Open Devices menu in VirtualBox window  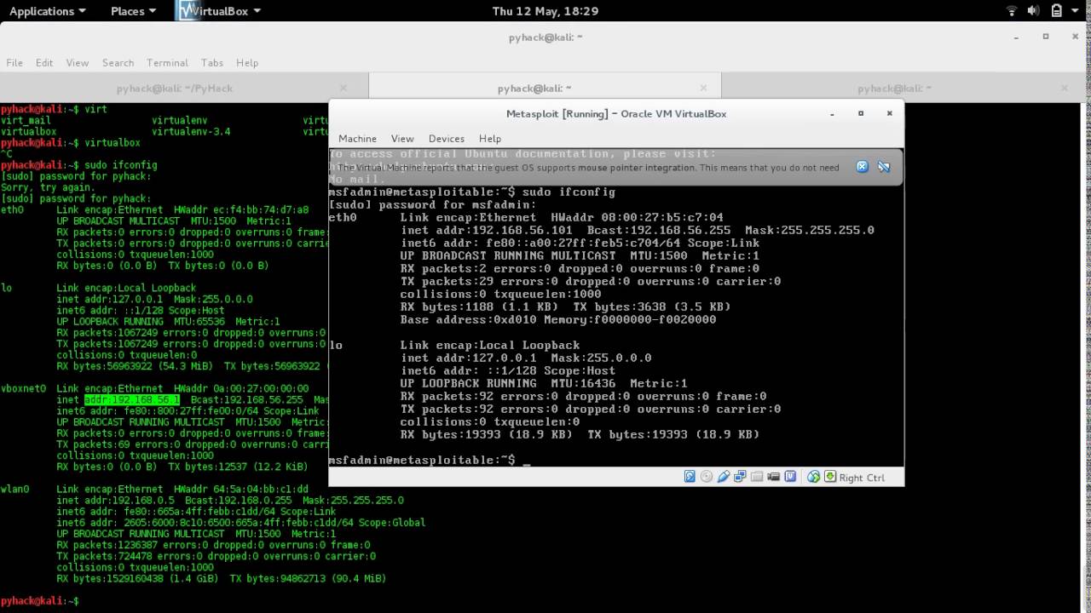pos(447,138)
